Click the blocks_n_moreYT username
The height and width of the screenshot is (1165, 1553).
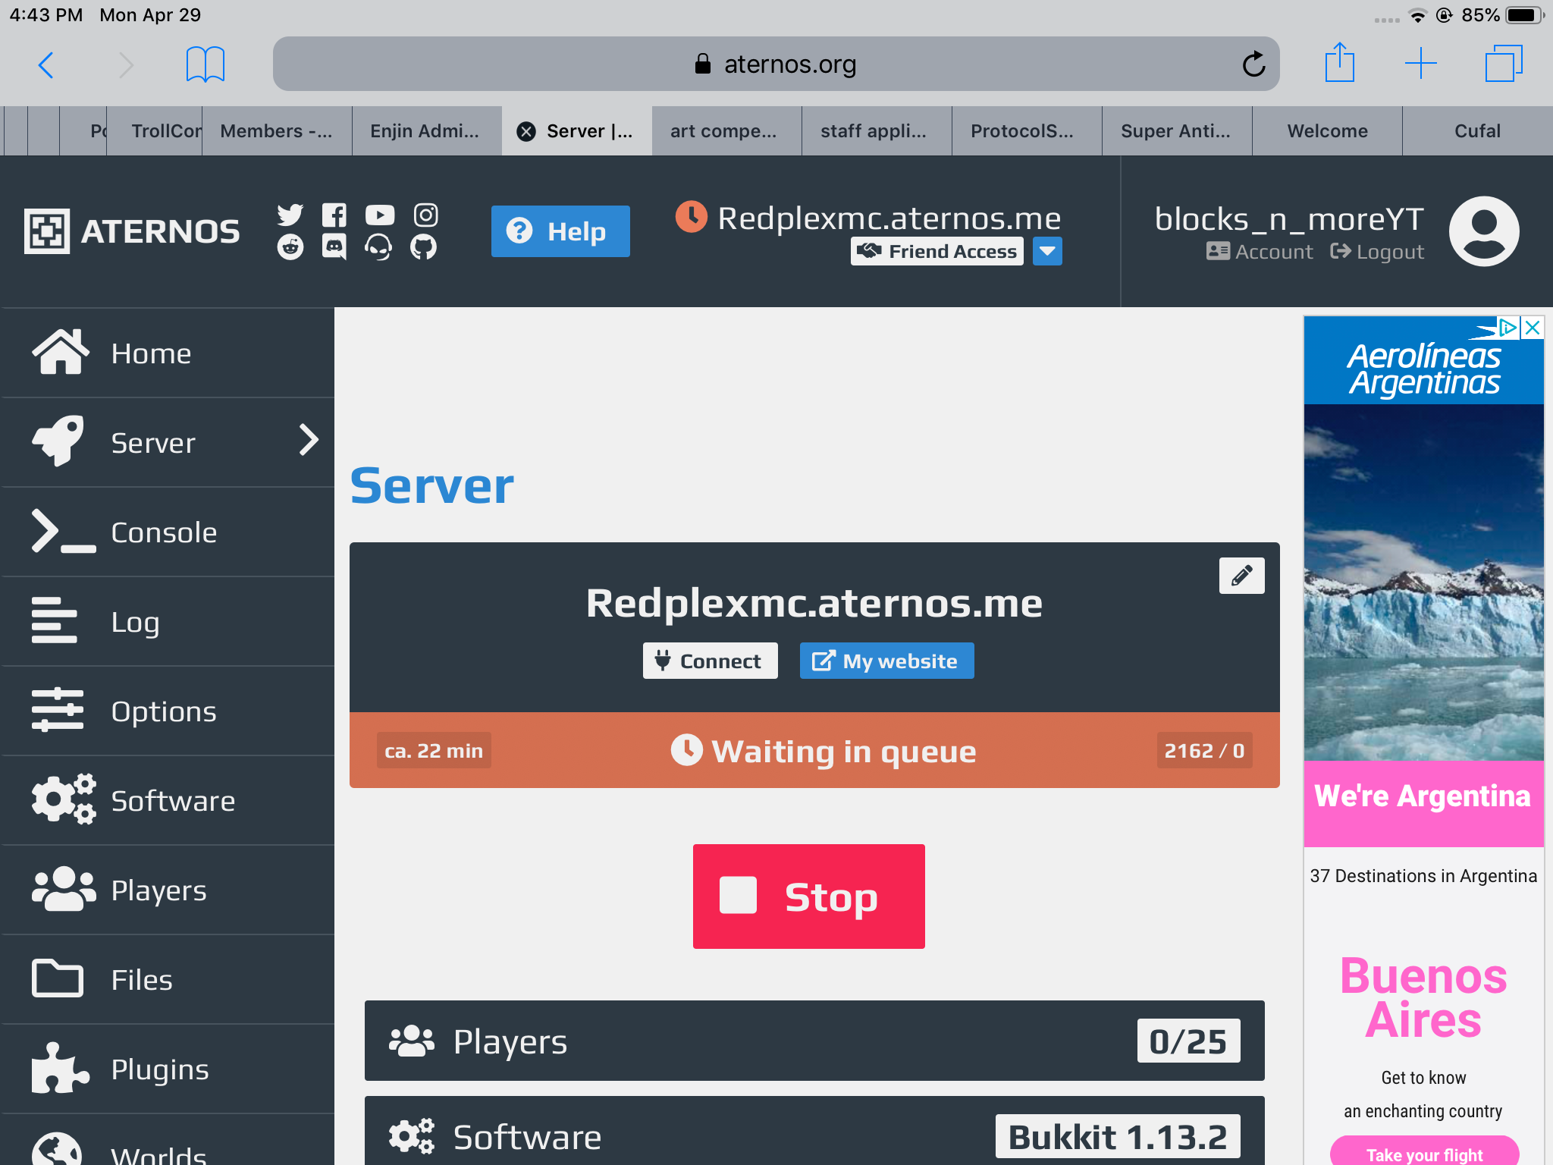click(1289, 219)
